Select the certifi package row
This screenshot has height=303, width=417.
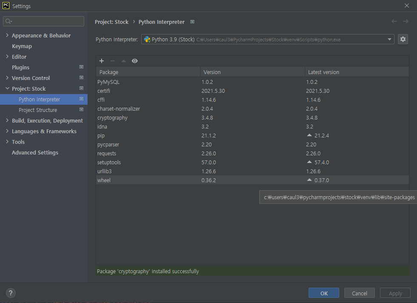click(x=252, y=91)
